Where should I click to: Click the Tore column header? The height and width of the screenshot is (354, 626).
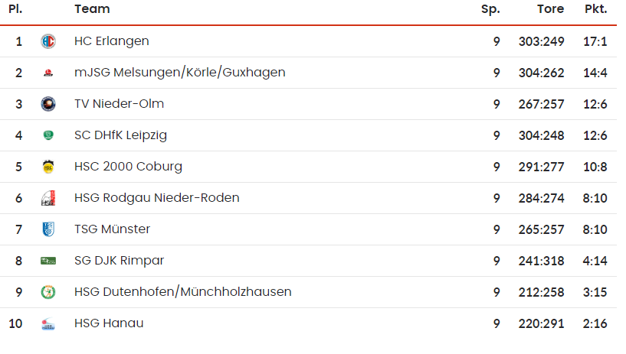coord(551,9)
